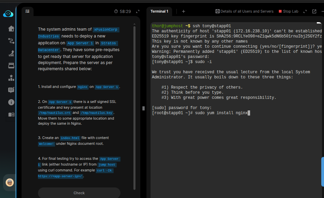Click the Check button
Image resolution: width=324 pixels, height=198 pixels.
pyautogui.click(x=79, y=193)
